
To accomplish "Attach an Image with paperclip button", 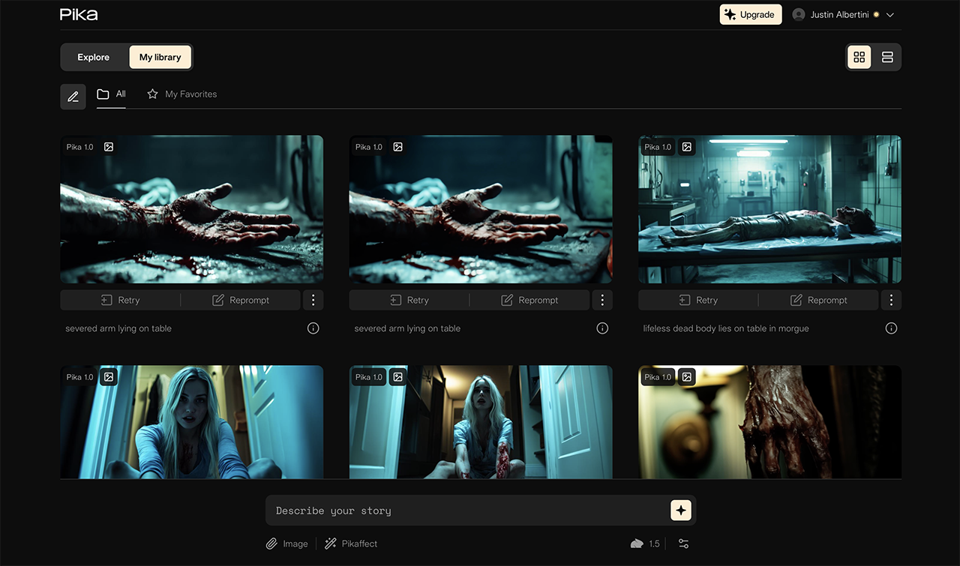I will (287, 544).
